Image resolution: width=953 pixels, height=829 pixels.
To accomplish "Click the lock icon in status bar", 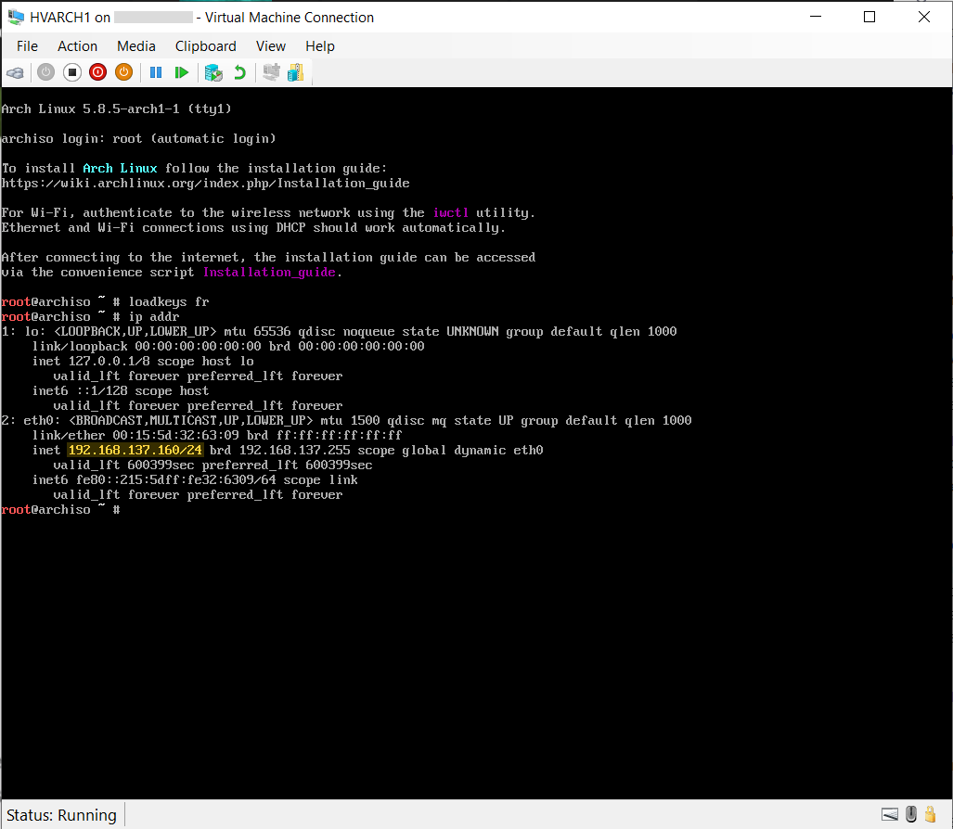I will (930, 814).
